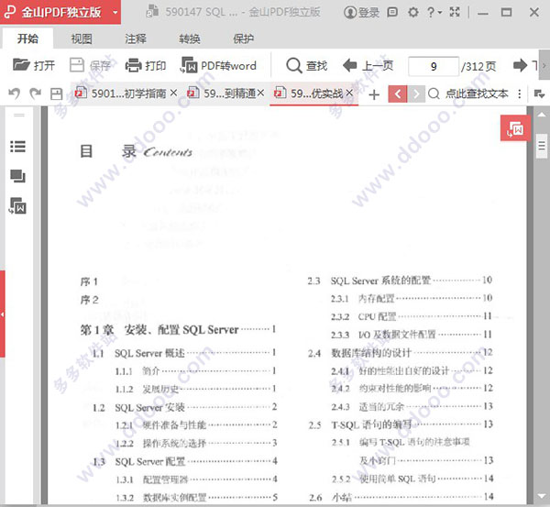Click contents entry 2.4.3 适当的冗余

pyautogui.click(x=412, y=407)
